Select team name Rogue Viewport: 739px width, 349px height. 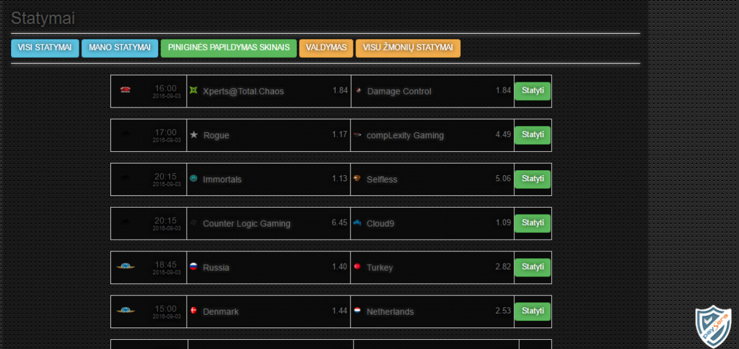pyautogui.click(x=216, y=135)
